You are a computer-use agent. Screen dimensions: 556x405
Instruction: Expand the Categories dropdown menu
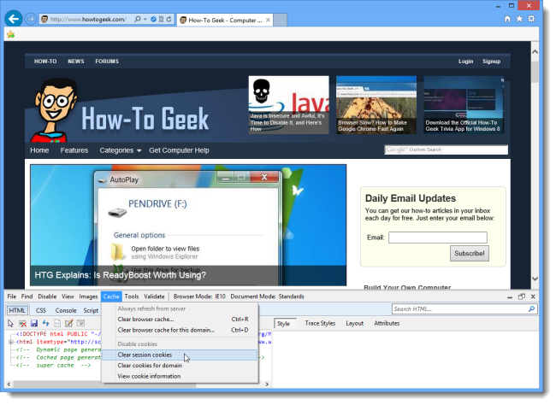(x=121, y=150)
